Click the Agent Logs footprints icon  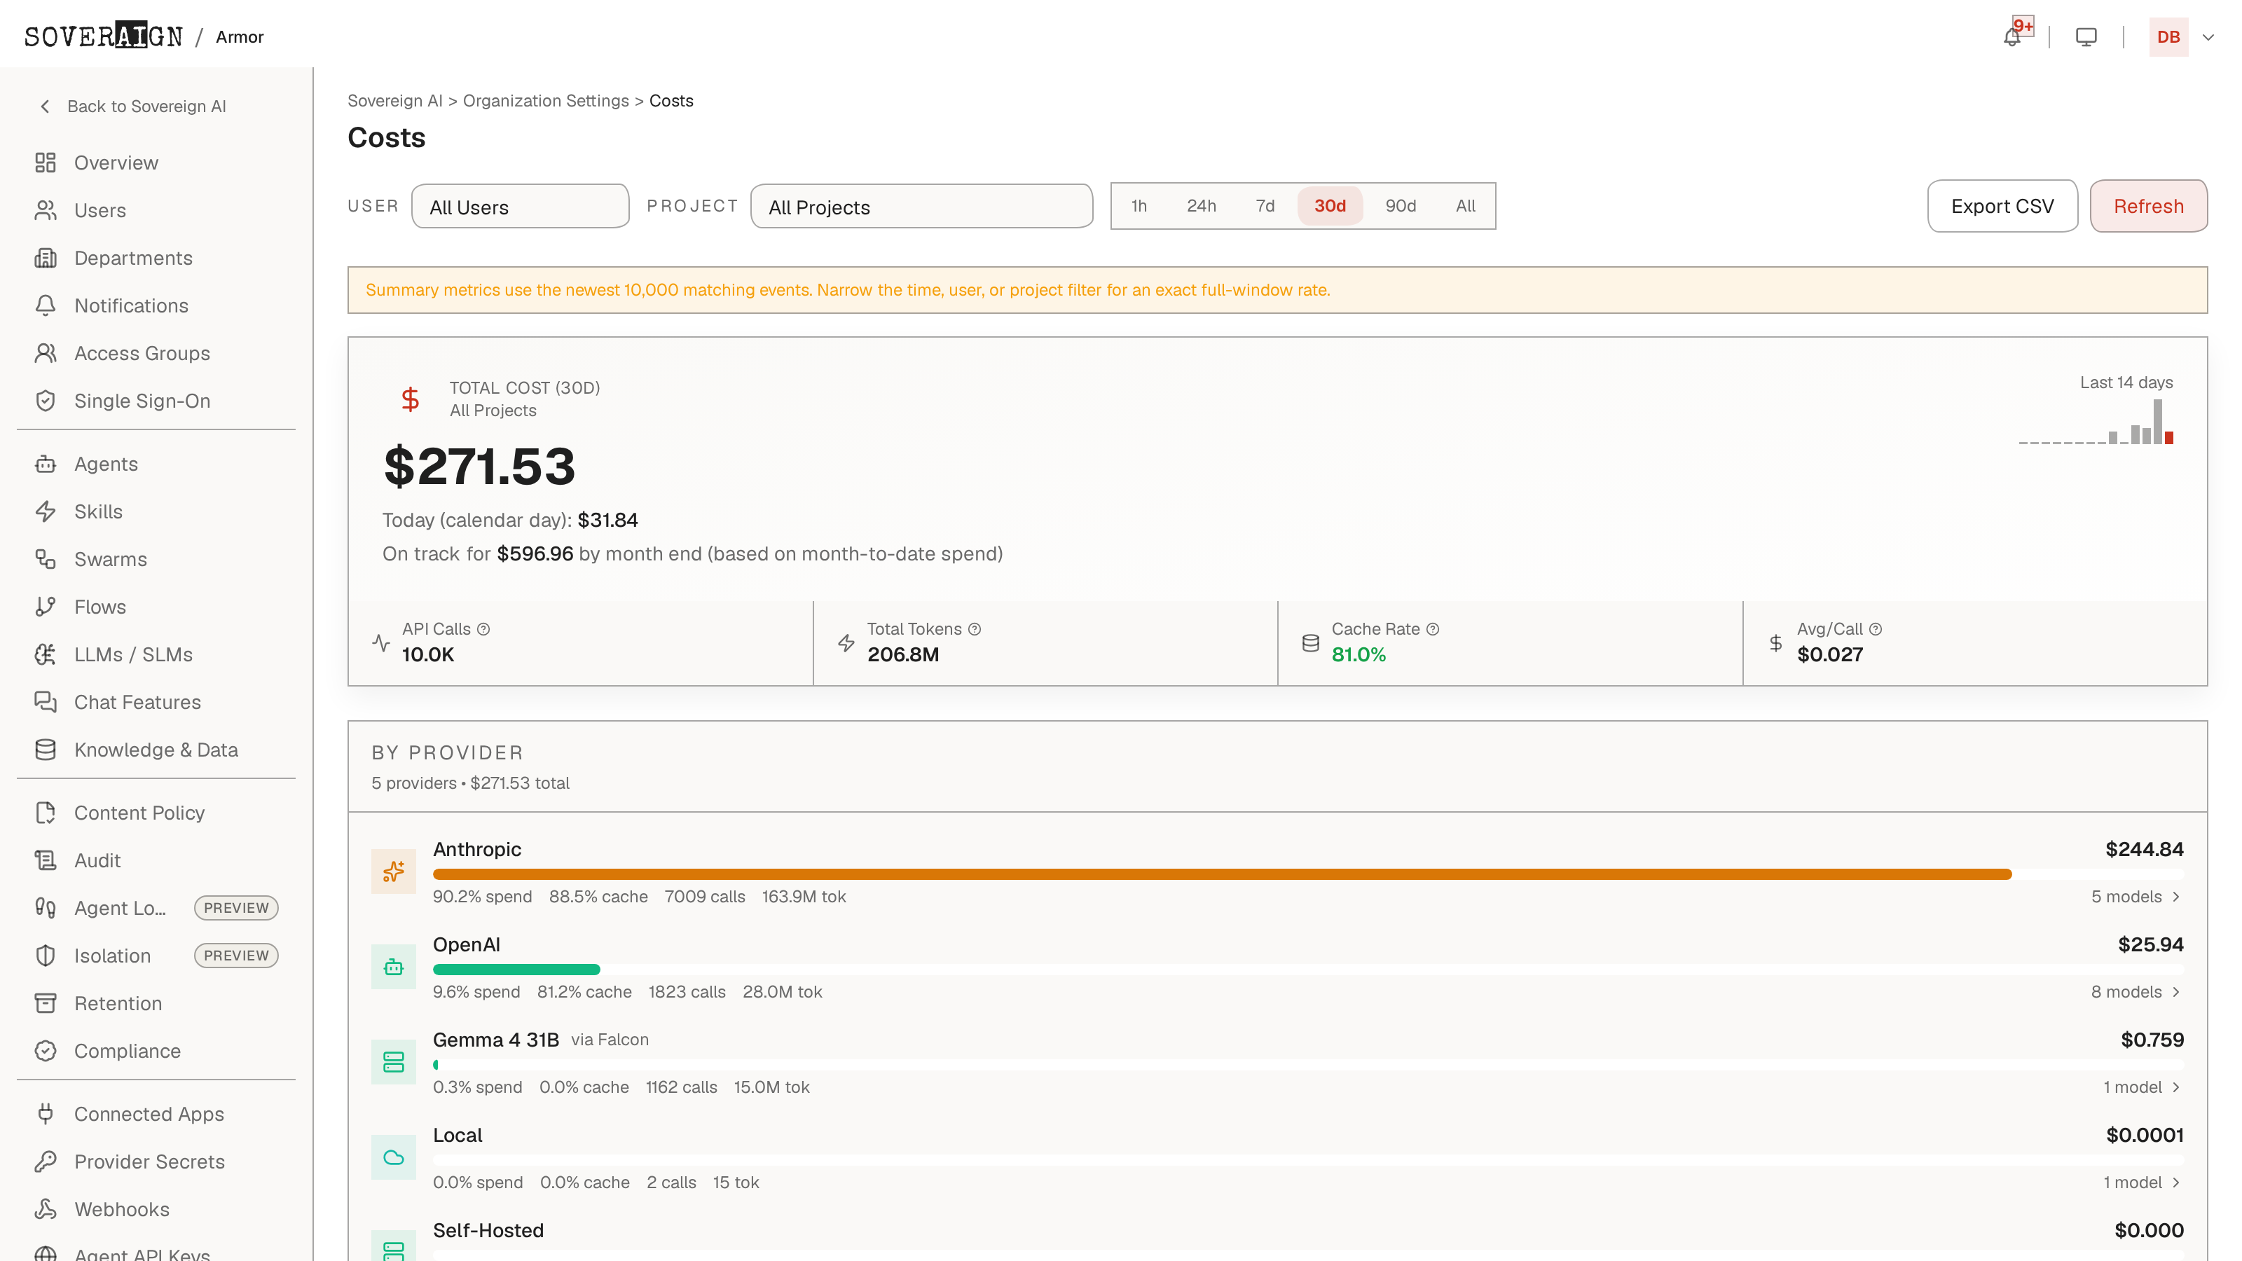46,909
